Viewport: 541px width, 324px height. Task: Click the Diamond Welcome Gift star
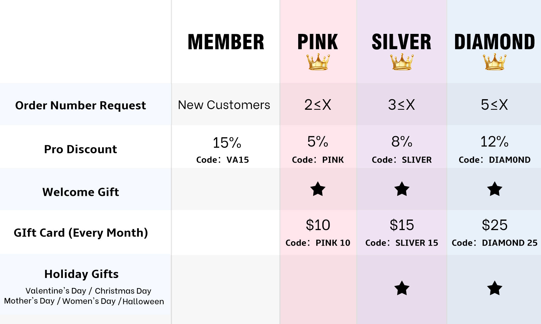(x=495, y=189)
